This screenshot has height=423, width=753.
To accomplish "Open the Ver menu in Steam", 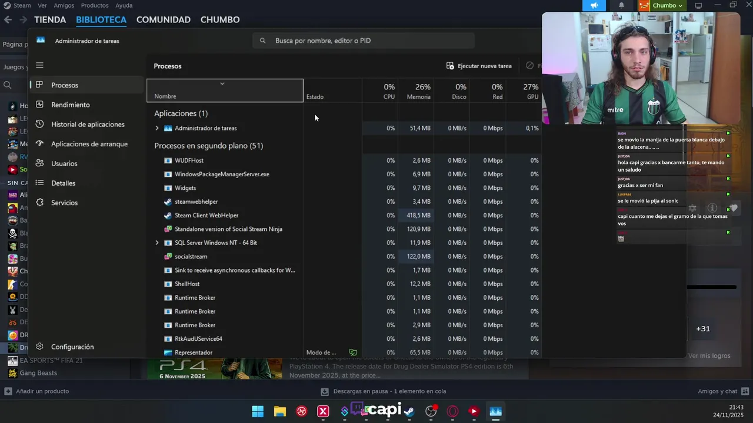I will [42, 5].
